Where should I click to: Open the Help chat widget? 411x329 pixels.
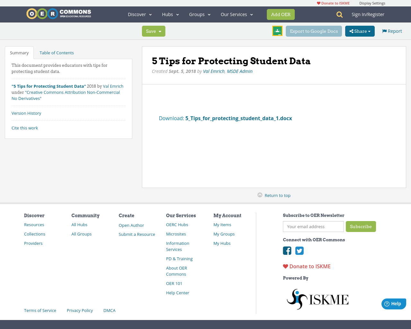coord(394,304)
